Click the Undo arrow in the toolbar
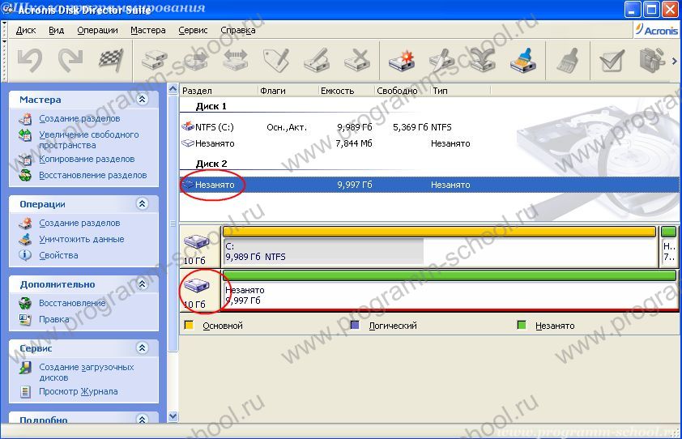The width and height of the screenshot is (682, 439). 30,60
